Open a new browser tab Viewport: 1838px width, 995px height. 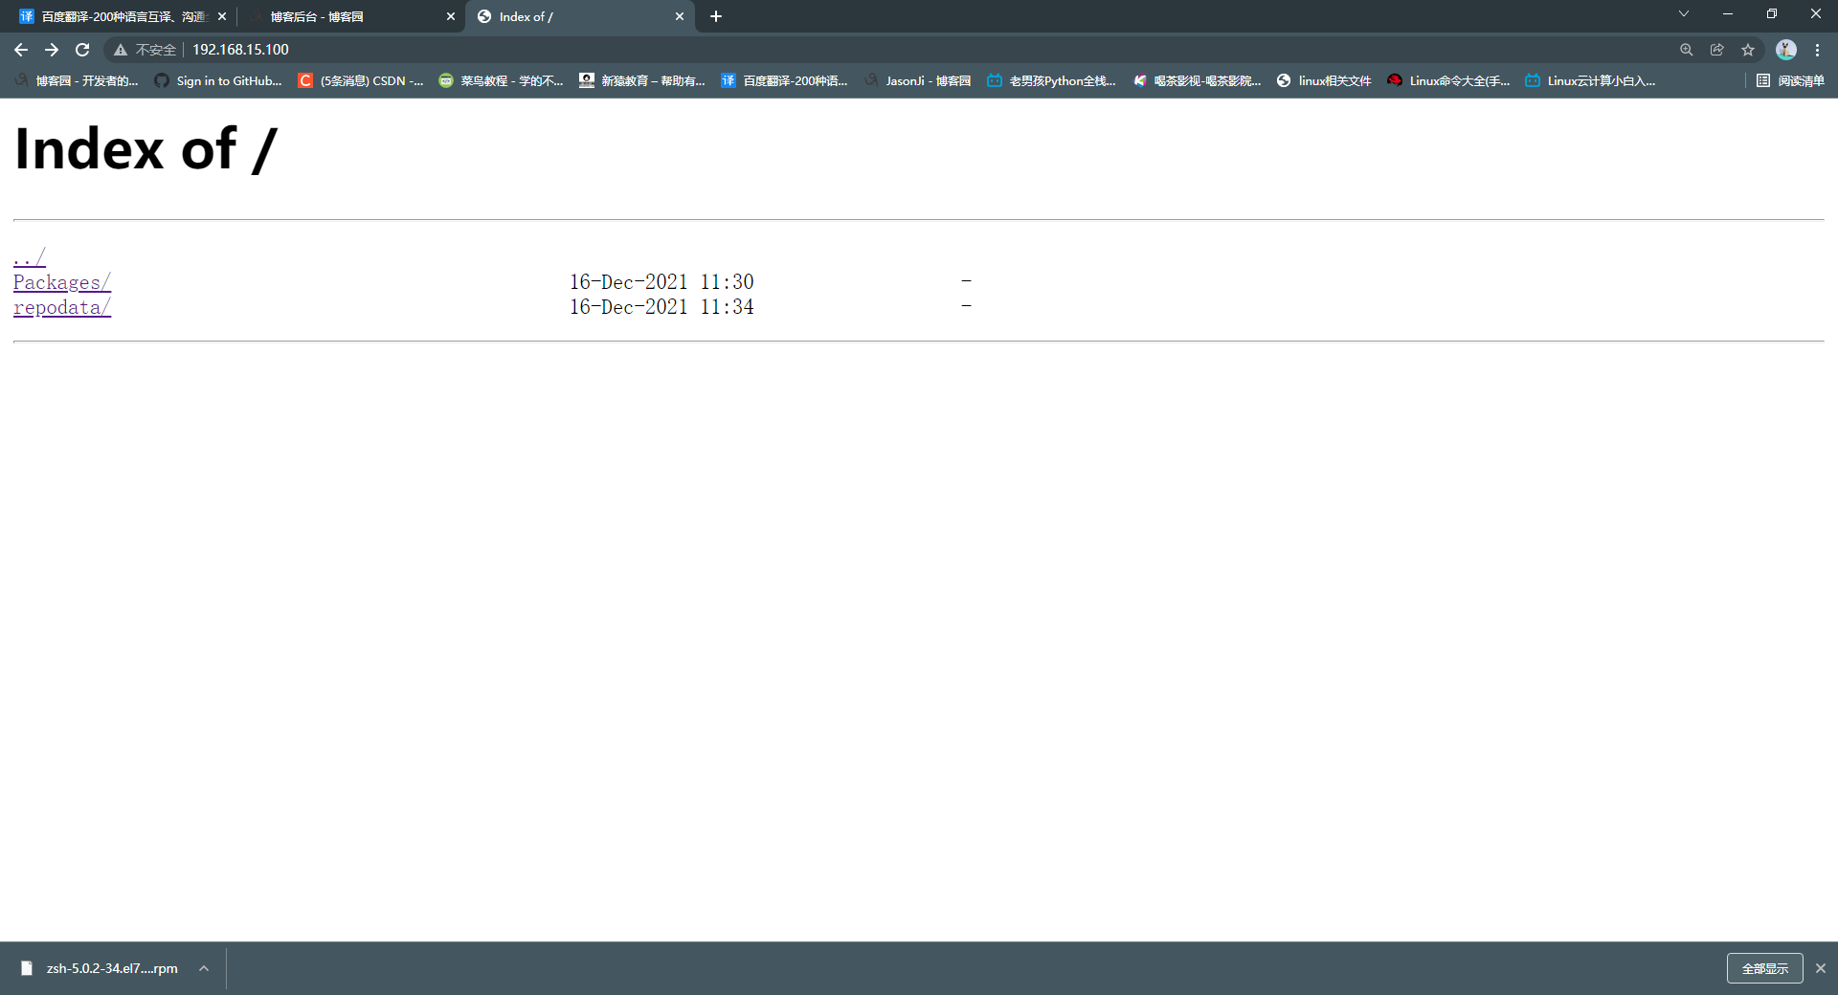click(716, 16)
